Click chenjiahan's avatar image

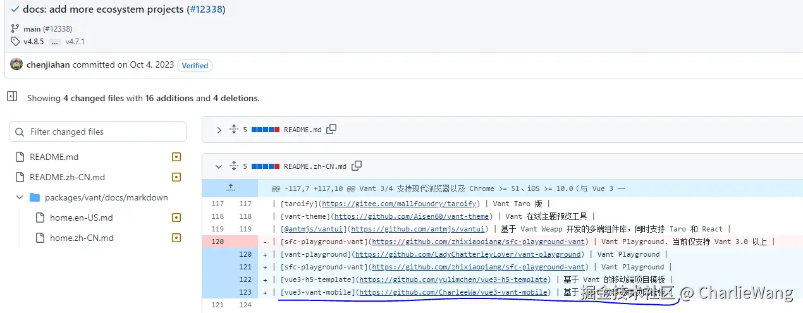(x=16, y=64)
